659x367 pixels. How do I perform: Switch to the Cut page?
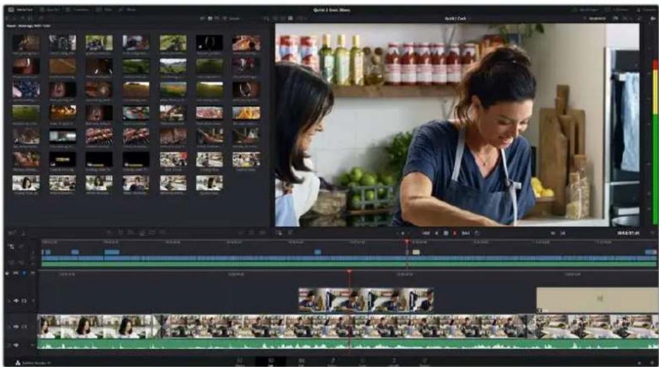click(270, 362)
